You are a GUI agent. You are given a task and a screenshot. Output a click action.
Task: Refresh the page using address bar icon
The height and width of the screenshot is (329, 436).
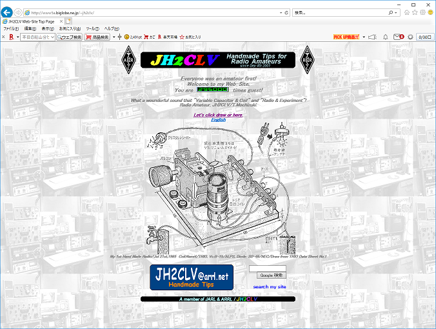[286, 12]
